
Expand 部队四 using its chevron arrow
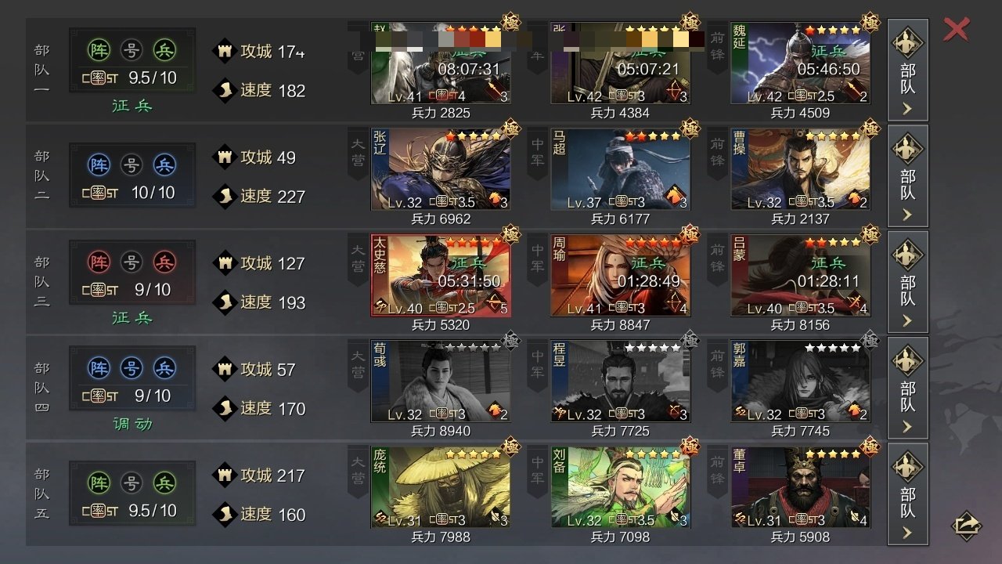pyautogui.click(x=908, y=426)
